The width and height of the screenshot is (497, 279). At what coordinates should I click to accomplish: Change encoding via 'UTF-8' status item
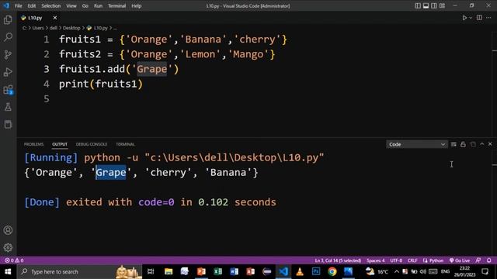(396, 260)
